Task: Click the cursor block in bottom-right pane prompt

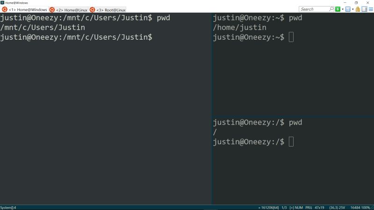Action: 291,142
